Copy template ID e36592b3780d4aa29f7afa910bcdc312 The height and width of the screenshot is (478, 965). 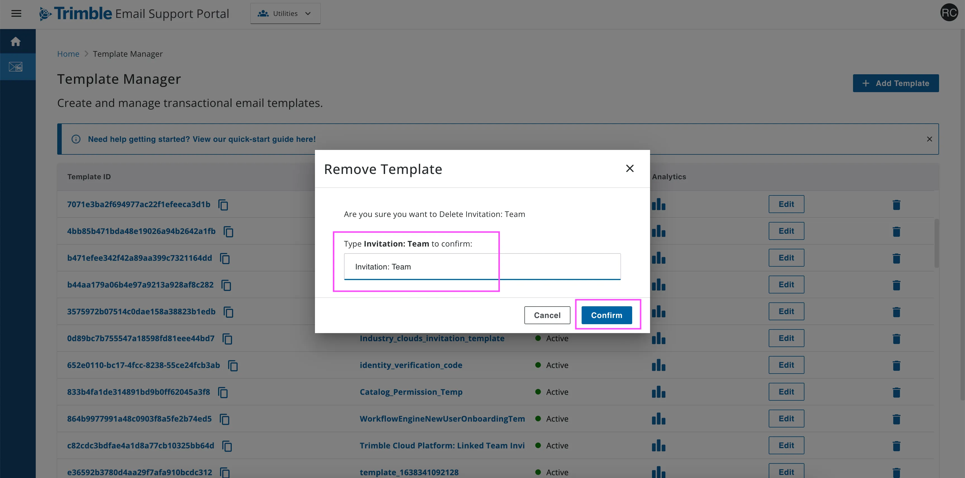(x=225, y=472)
